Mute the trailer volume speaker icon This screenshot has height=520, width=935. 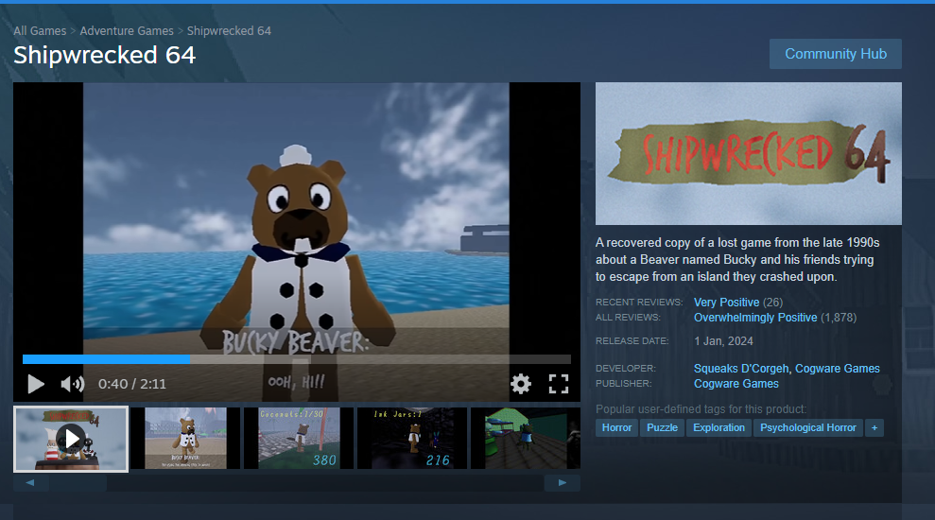[x=72, y=384]
